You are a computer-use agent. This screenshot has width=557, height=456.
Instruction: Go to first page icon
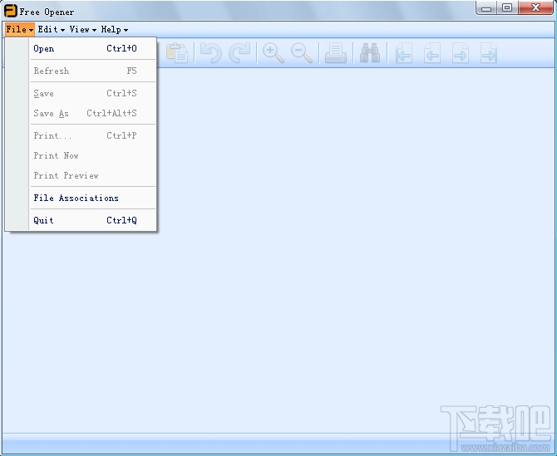[x=404, y=53]
